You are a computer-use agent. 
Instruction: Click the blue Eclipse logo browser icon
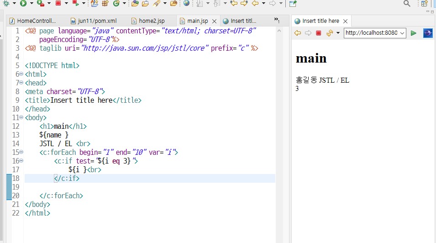[x=428, y=33]
